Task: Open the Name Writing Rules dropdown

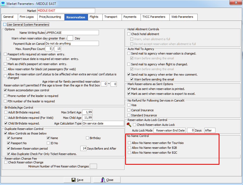Action: tap(72, 33)
